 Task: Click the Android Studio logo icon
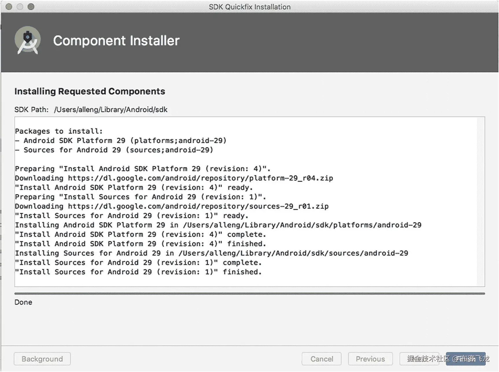point(28,40)
